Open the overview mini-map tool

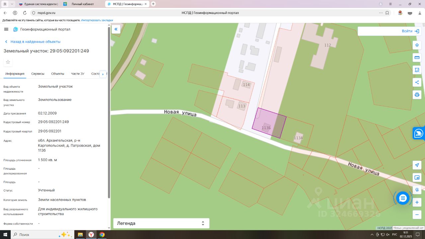coord(417,177)
